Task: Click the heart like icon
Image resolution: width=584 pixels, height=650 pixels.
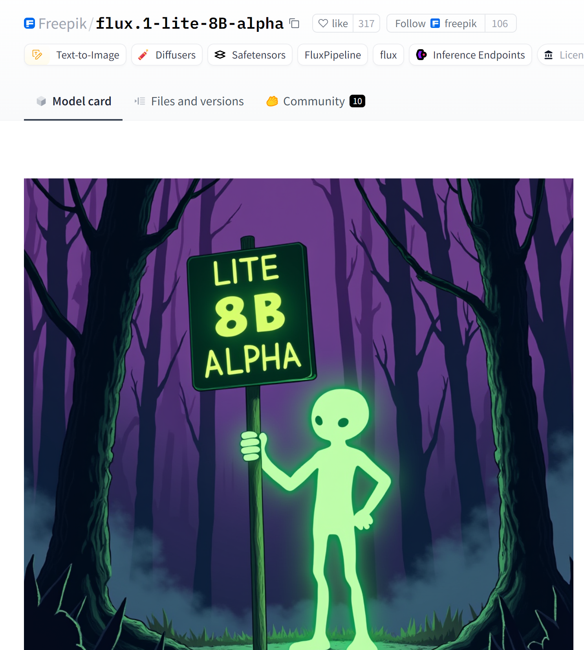Action: click(323, 24)
